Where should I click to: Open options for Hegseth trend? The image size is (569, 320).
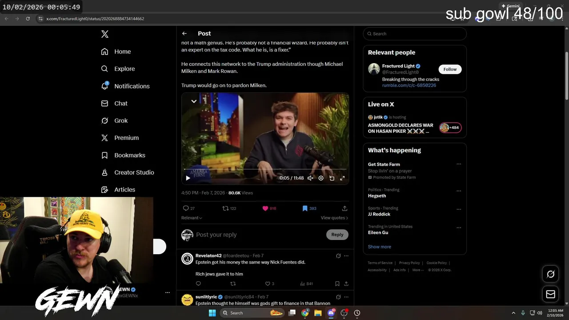459,191
